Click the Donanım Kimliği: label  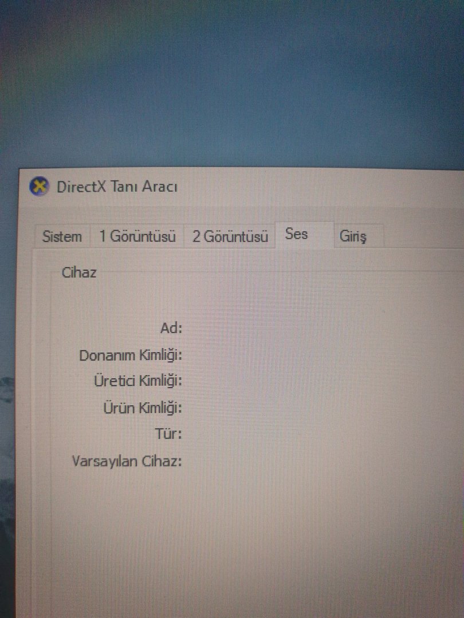[131, 355]
